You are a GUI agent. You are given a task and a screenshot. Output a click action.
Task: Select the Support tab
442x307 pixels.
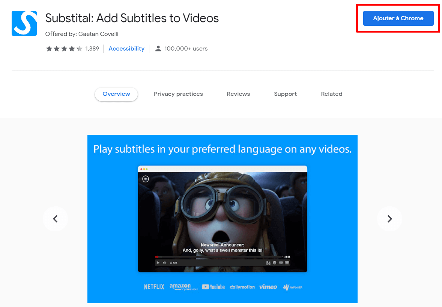pos(285,94)
